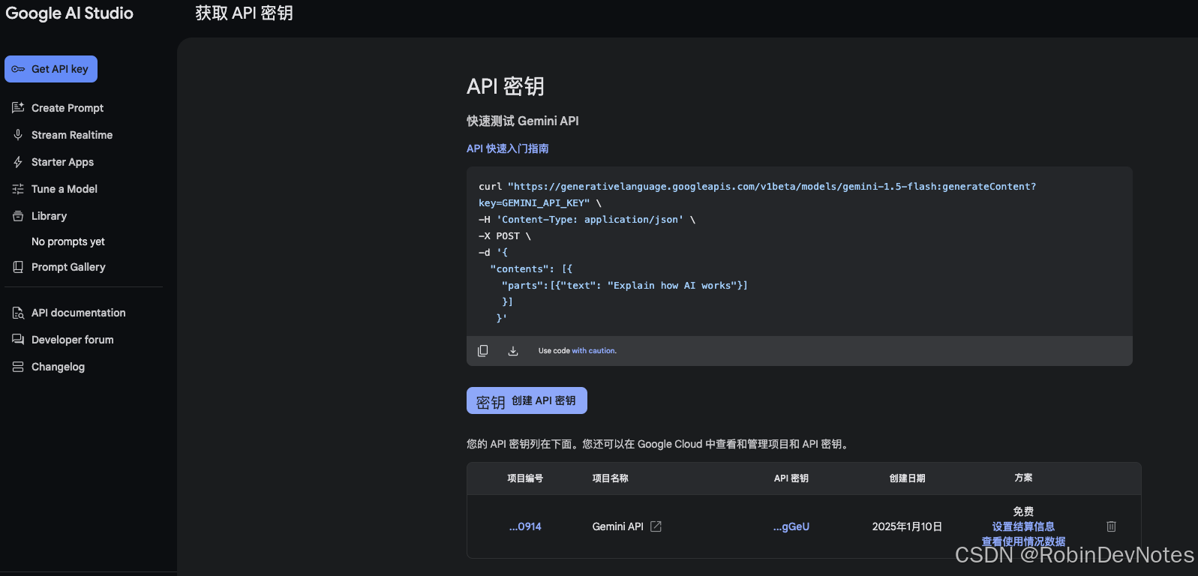This screenshot has width=1198, height=576.
Task: Select Create Prompt menu item
Action: point(68,108)
